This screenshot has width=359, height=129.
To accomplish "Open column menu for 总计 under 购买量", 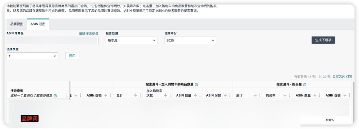I will pyautogui.click(x=260, y=96).
